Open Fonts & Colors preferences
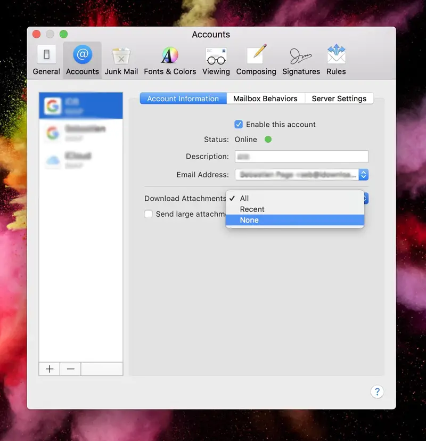The height and width of the screenshot is (441, 426). pyautogui.click(x=170, y=60)
